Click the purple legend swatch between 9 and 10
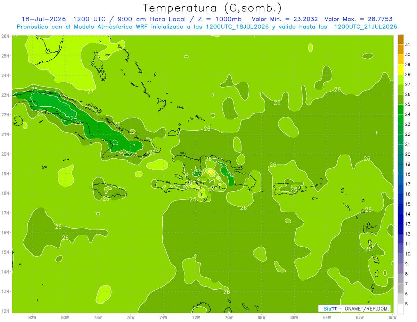Image resolution: width=417 pixels, height=322 pixels. point(401,259)
